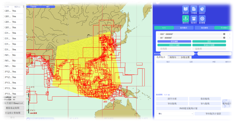
Task: Switch to the 购物车 tab
Action: click(173, 57)
